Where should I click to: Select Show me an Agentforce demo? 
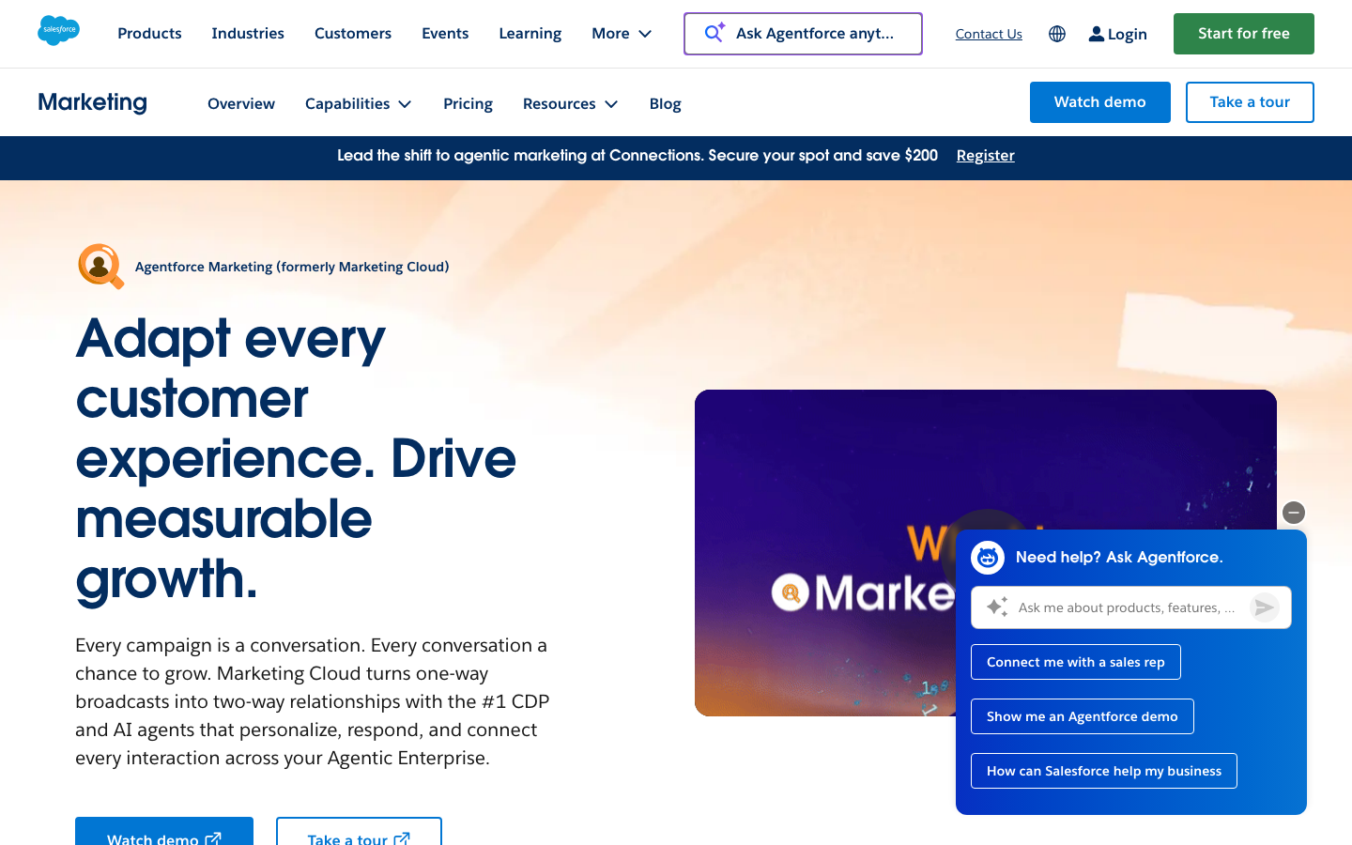pos(1083,716)
